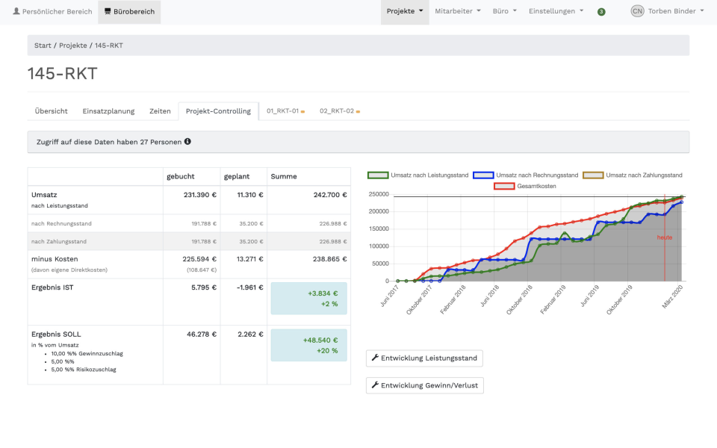The image size is (717, 448).
Task: Click the wrench icon beside Entwicklung Leistungsstand
Action: [375, 358]
